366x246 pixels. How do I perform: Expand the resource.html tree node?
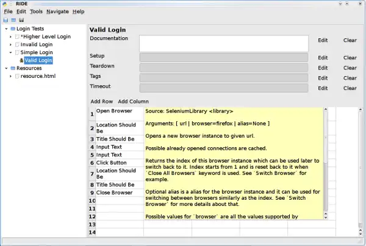point(10,76)
